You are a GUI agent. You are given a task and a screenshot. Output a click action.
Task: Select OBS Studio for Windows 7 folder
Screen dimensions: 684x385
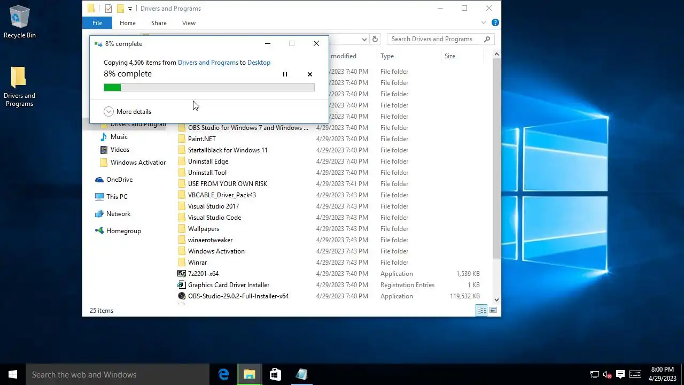coord(243,128)
